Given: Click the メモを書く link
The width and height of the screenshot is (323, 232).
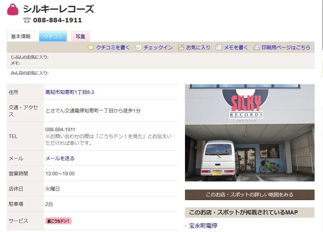Looking at the screenshot, I should click(236, 47).
